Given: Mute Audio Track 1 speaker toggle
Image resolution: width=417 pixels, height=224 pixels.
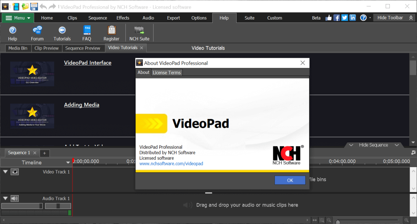Looking at the screenshot, I should pos(15,198).
